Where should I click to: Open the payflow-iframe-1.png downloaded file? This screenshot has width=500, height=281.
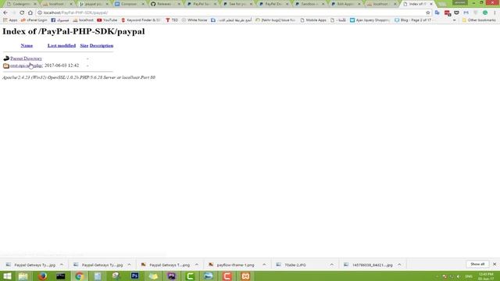[x=235, y=265]
